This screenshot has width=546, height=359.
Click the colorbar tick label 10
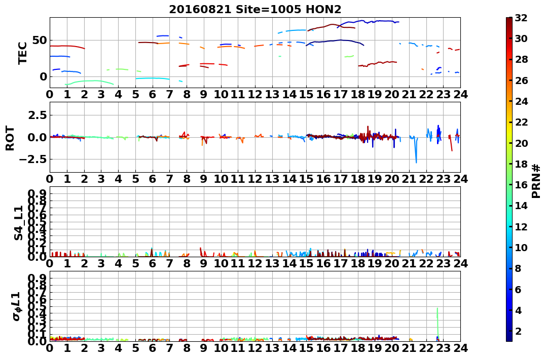[x=521, y=247]
